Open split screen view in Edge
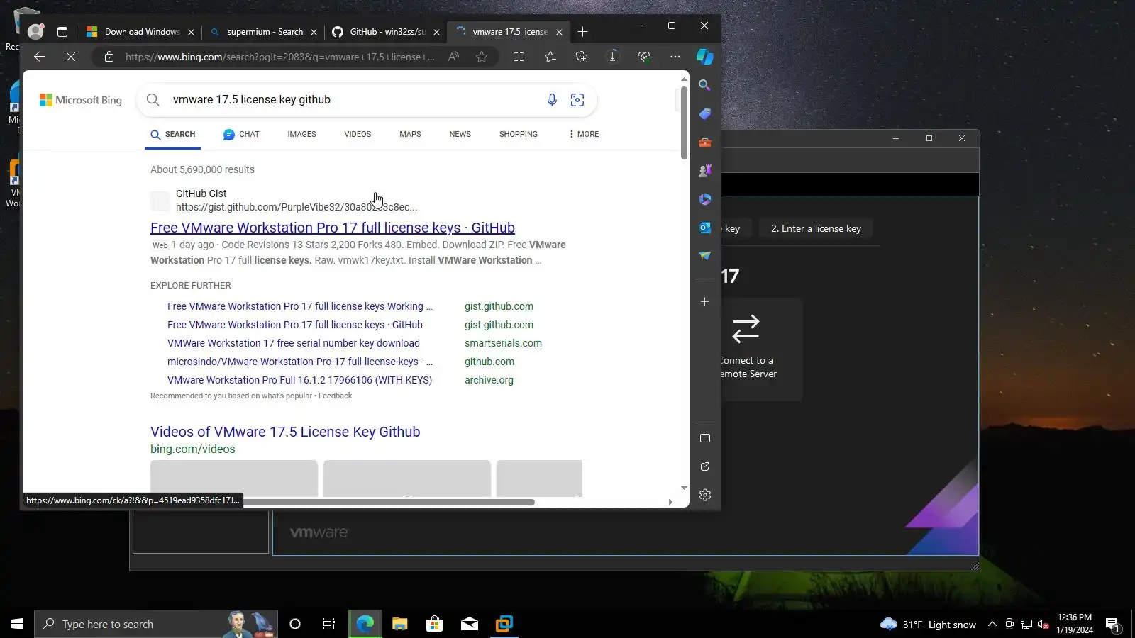Image resolution: width=1135 pixels, height=638 pixels. pyautogui.click(x=519, y=57)
